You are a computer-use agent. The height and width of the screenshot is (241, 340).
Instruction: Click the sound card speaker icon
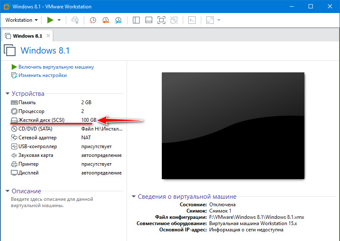coord(14,155)
